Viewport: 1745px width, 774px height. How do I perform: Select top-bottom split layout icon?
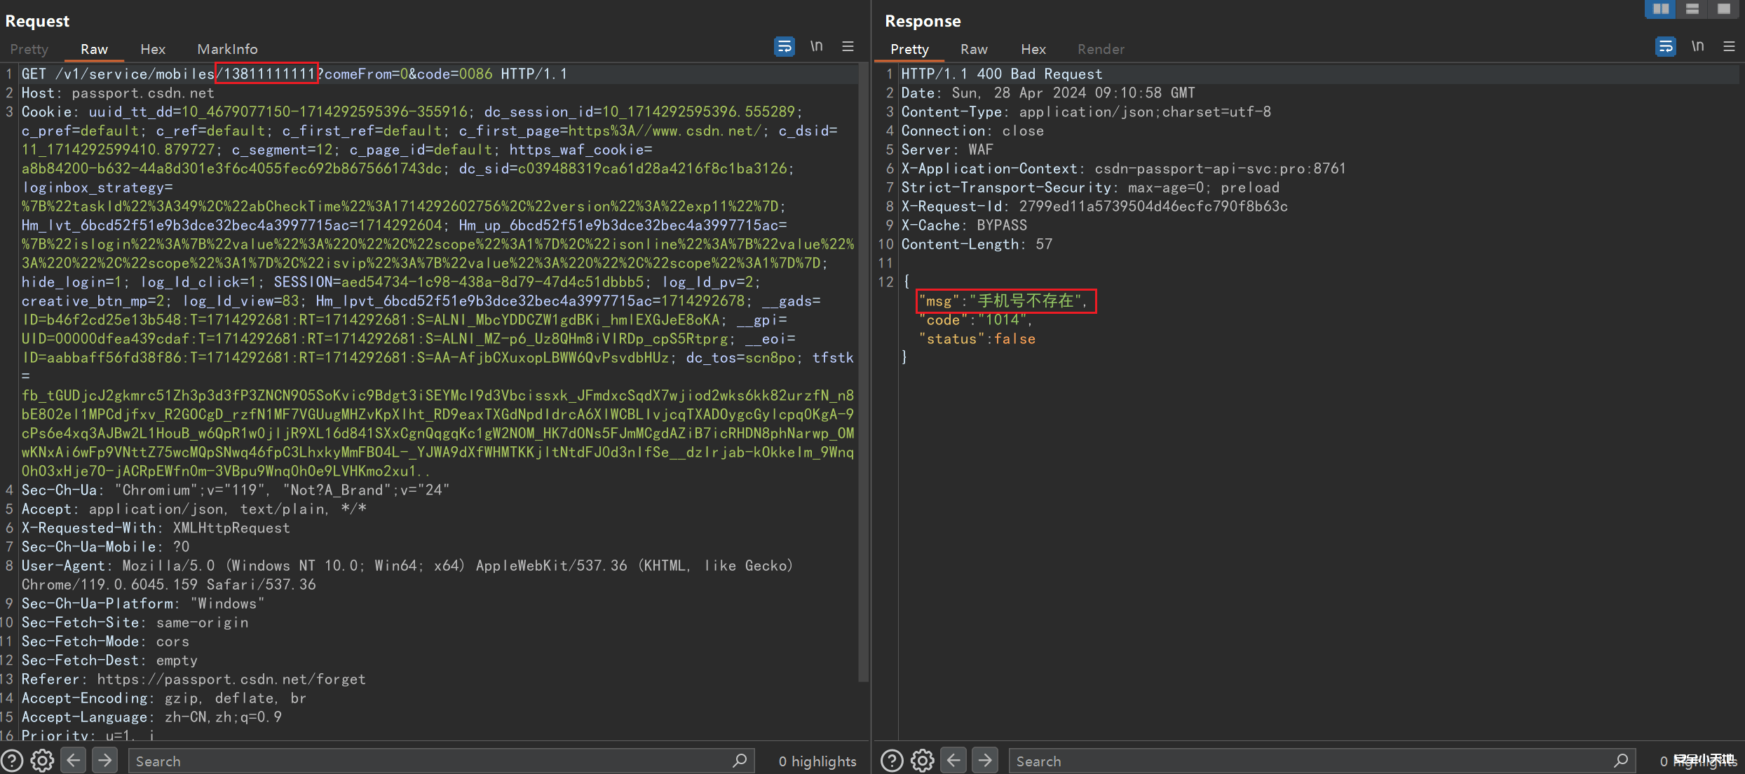pos(1692,9)
